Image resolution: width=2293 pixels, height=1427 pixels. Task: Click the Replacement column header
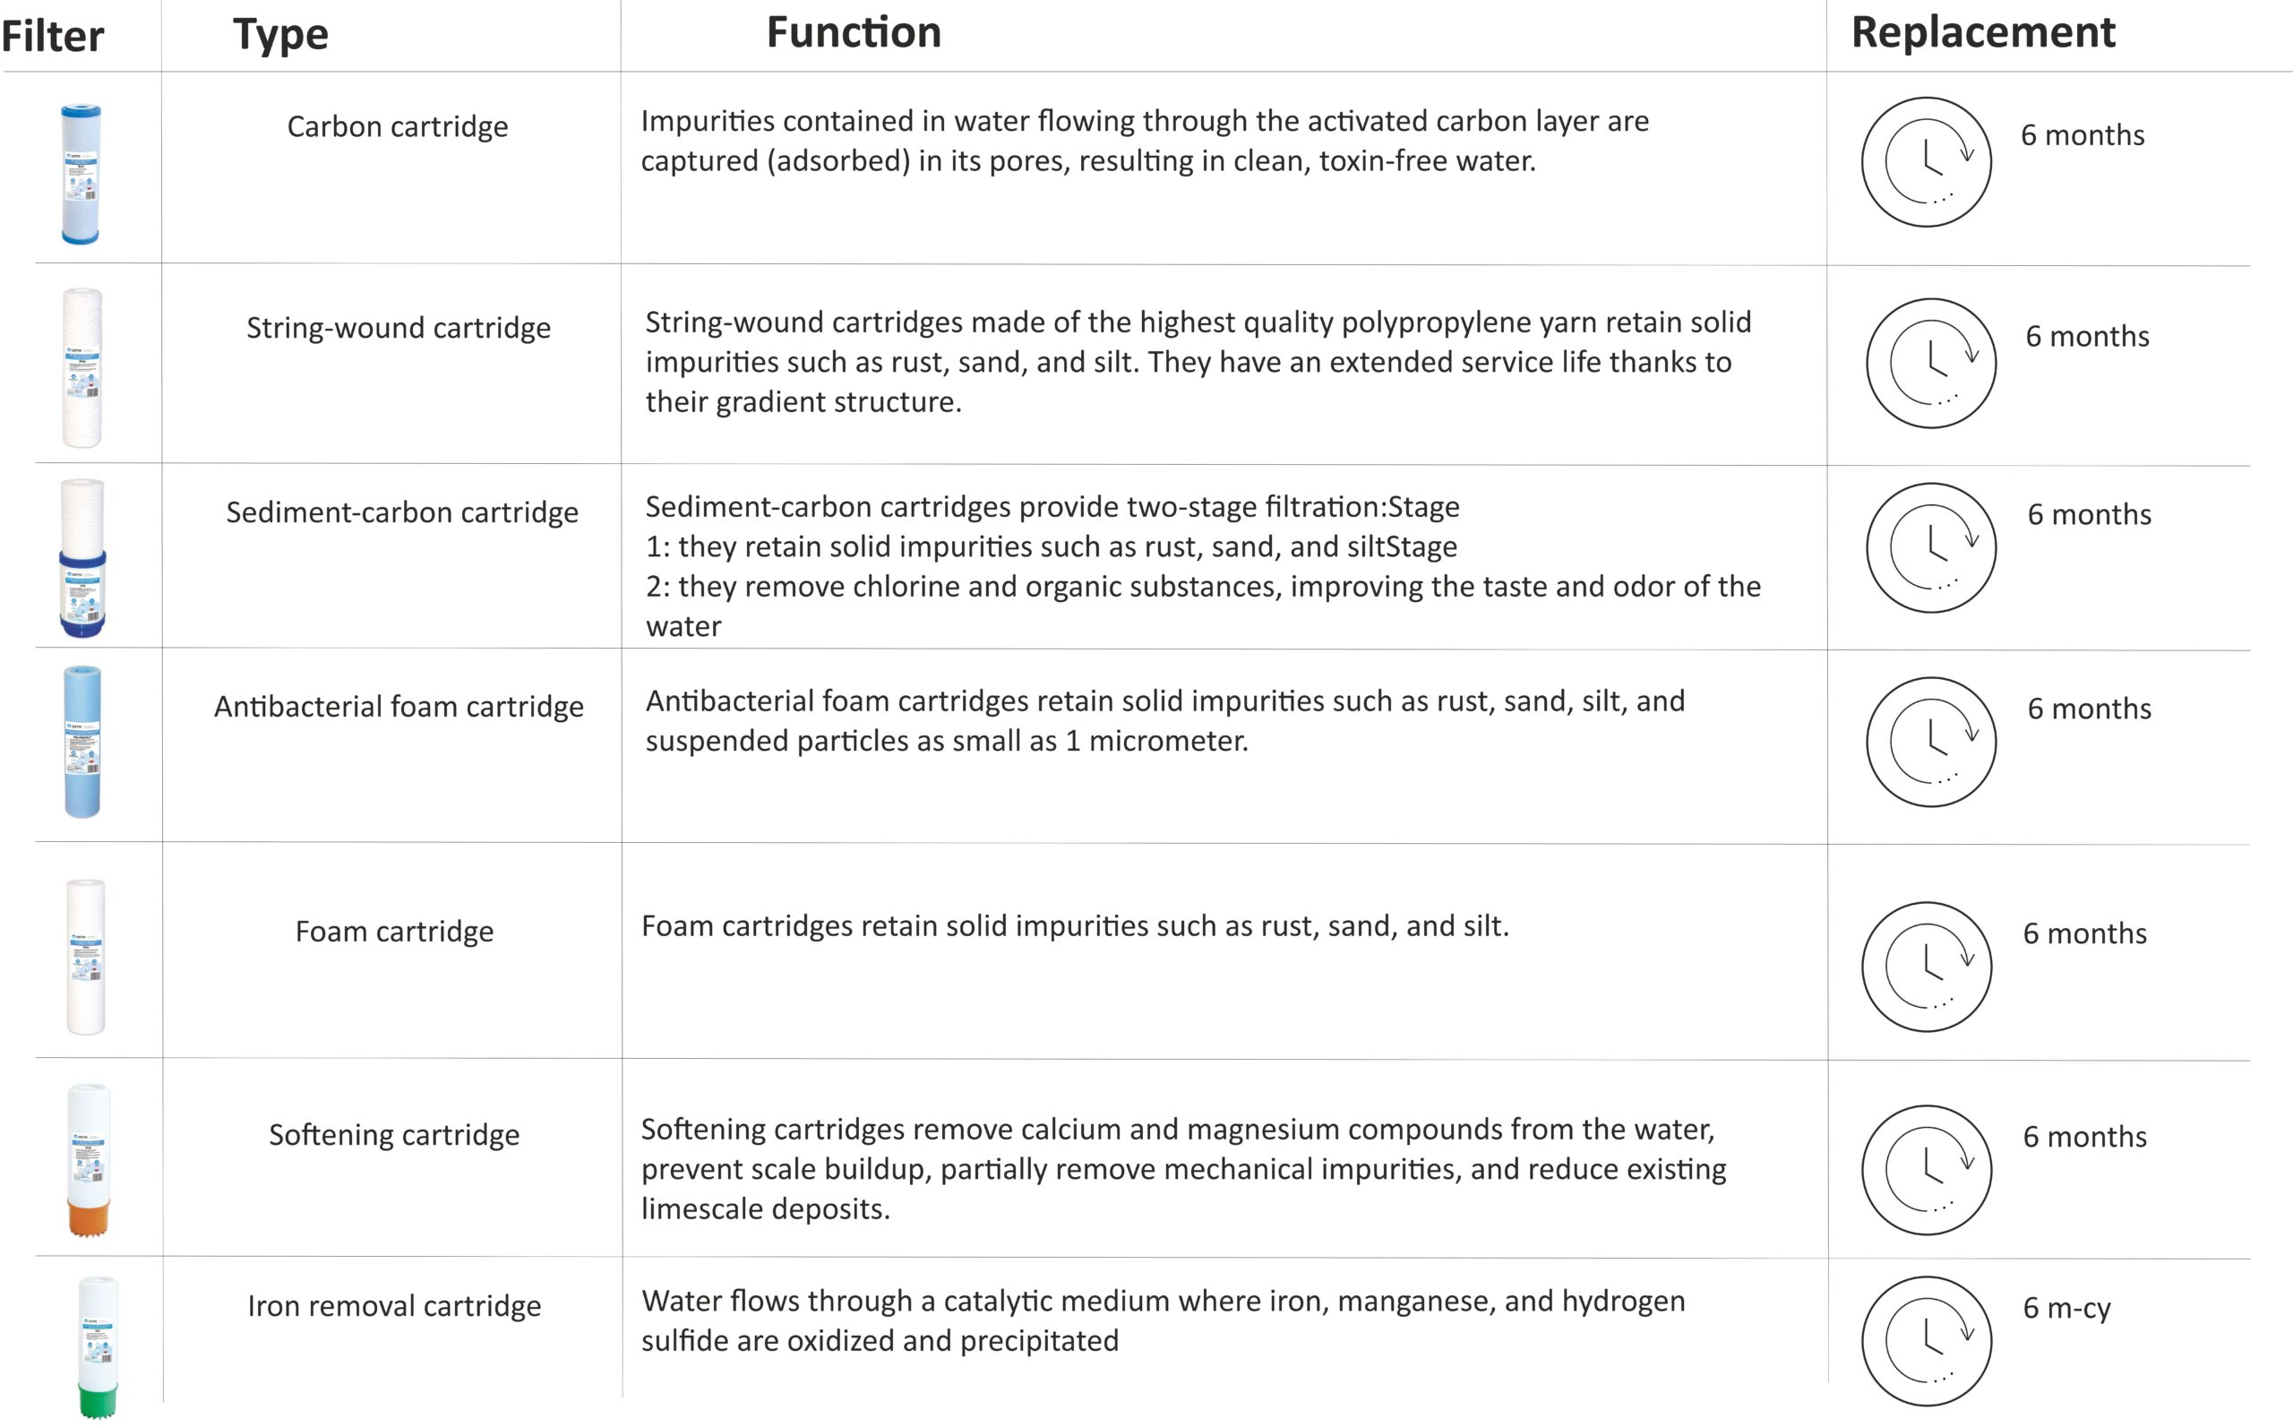click(1982, 33)
